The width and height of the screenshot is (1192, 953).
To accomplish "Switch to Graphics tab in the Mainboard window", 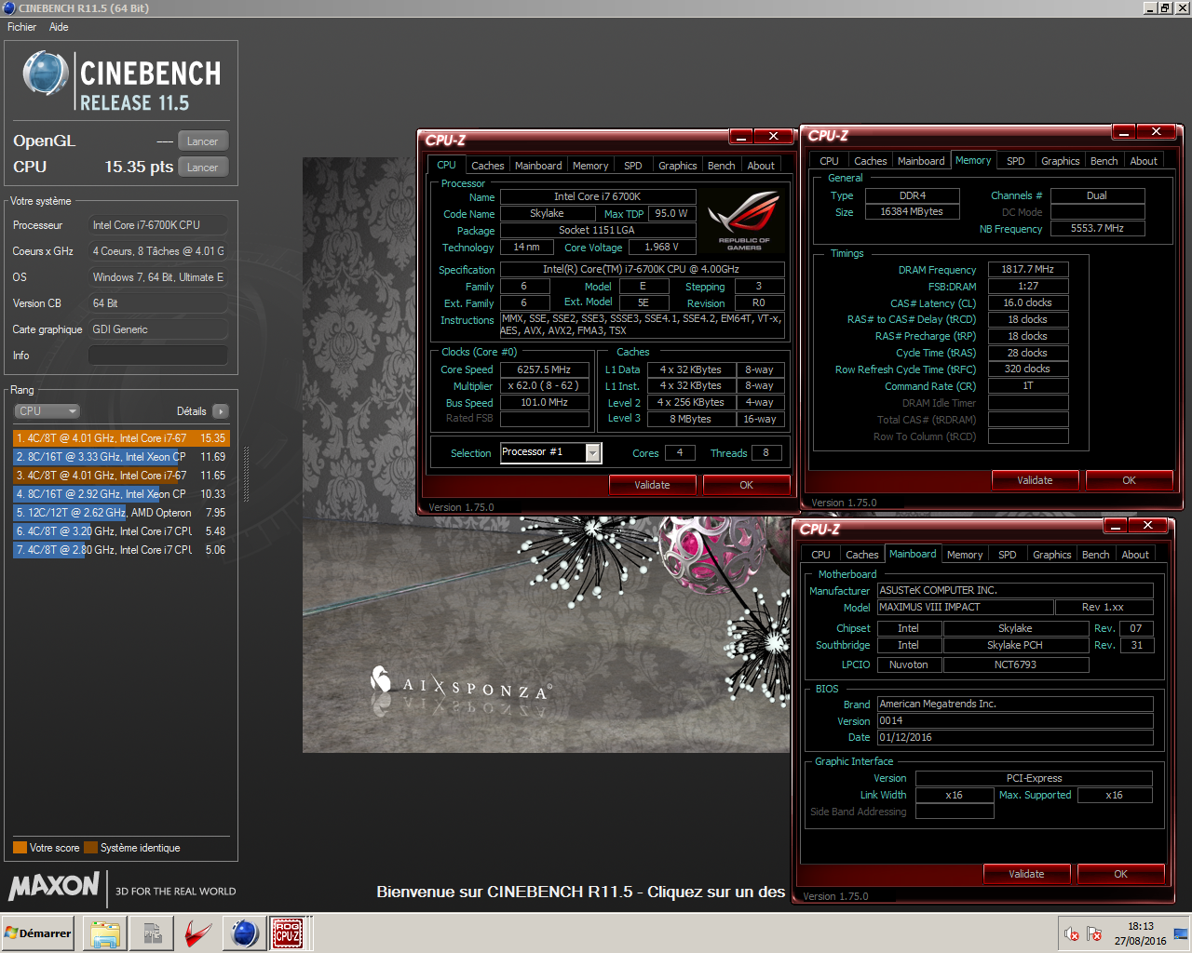I will tap(1051, 555).
